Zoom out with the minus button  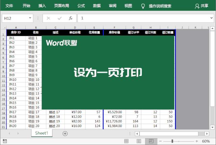point(161,141)
